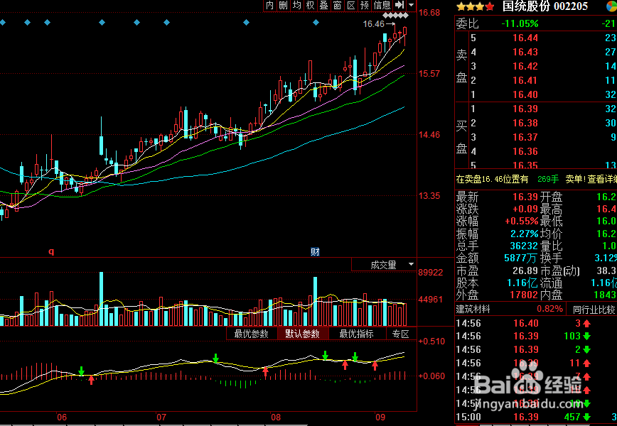This screenshot has height=426, width=617.
Task: Click the 财 financial marker on chart
Action: pos(315,252)
